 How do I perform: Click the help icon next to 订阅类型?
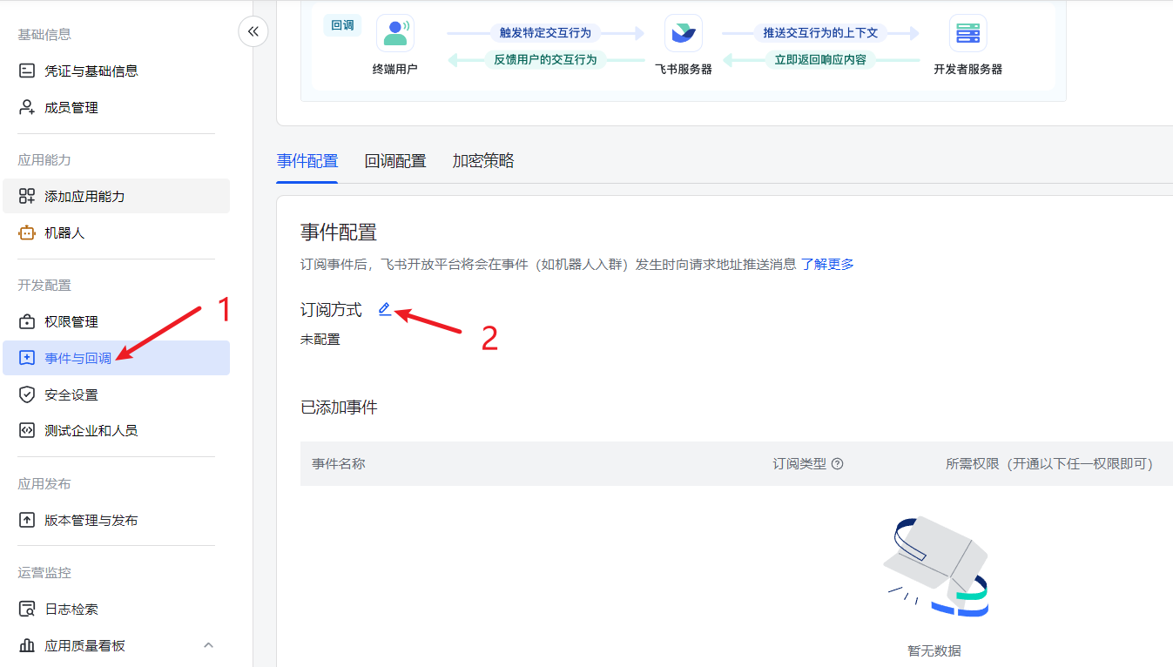pos(838,464)
